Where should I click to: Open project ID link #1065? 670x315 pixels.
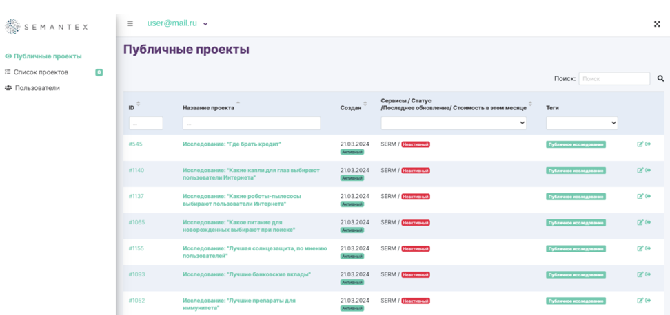pyautogui.click(x=137, y=222)
